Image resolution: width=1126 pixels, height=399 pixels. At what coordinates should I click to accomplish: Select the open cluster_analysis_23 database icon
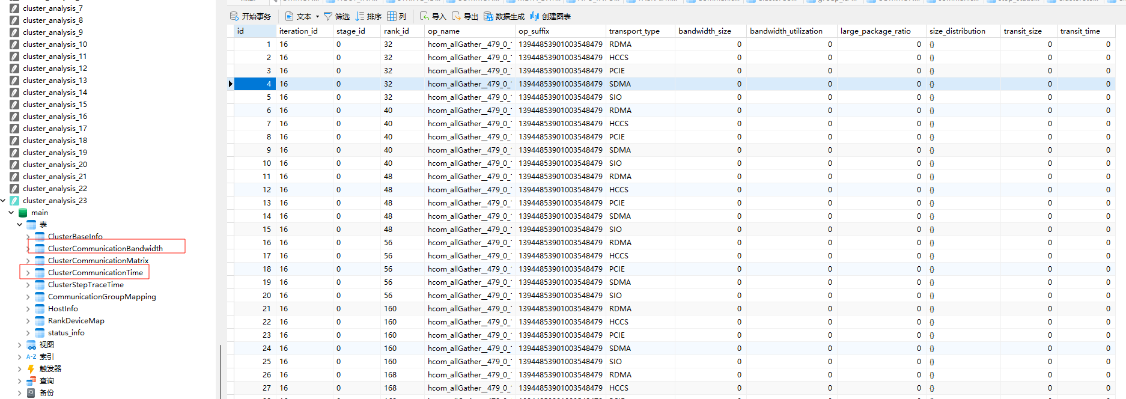14,201
